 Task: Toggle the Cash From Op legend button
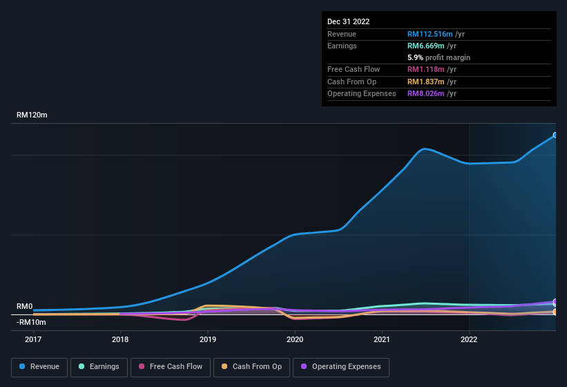(251, 367)
